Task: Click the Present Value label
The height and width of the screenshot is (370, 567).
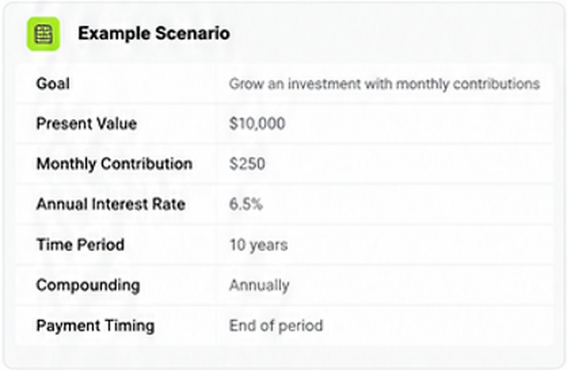Action: coord(86,123)
